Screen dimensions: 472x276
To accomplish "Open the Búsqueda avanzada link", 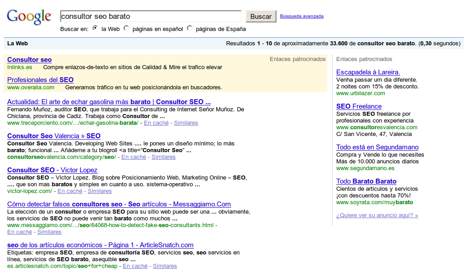I will (x=302, y=16).
